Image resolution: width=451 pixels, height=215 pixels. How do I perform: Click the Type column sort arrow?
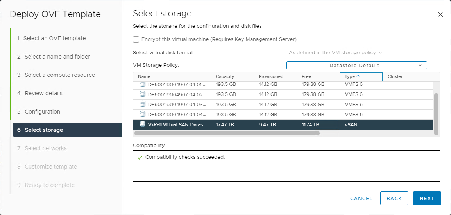358,76
